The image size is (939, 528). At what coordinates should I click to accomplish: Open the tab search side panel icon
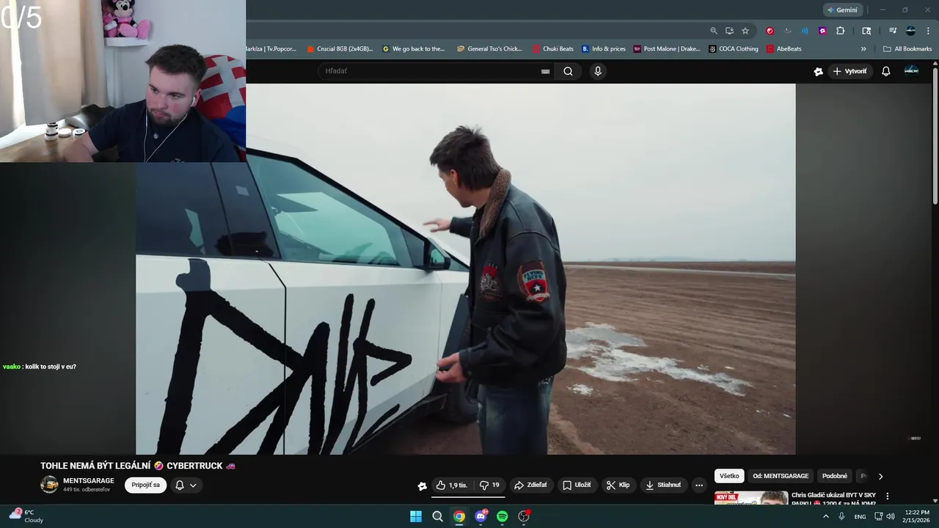(x=866, y=31)
